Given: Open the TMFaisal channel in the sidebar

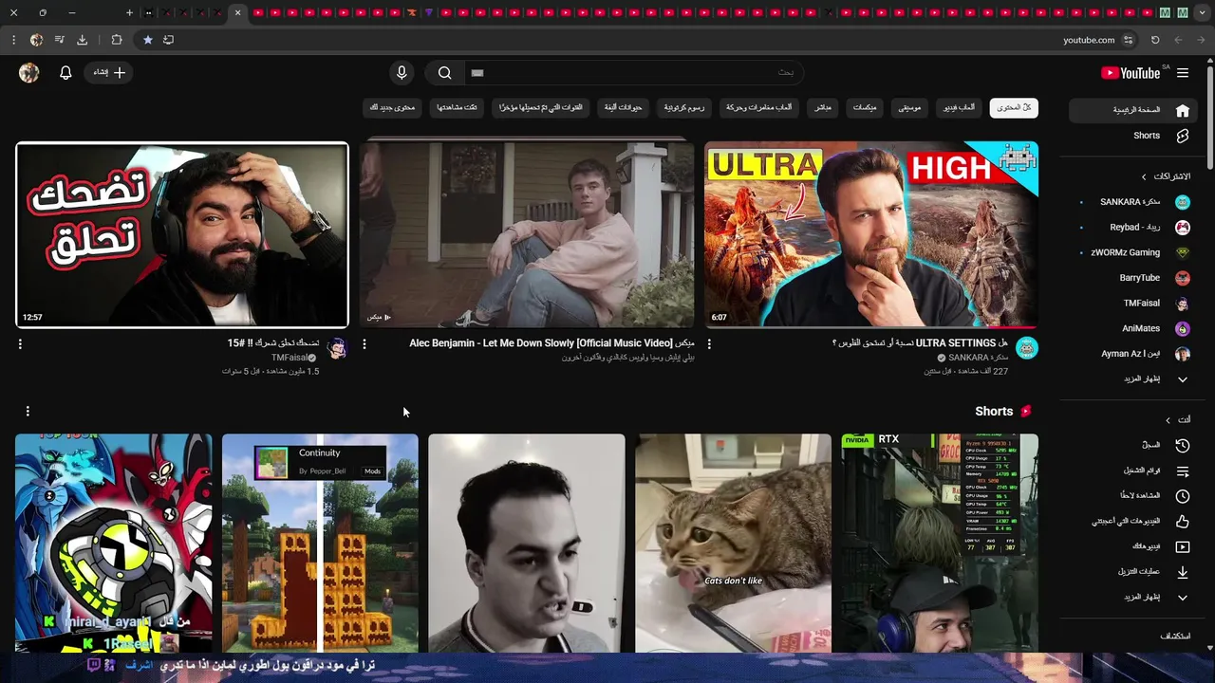Looking at the screenshot, I should tap(1134, 304).
